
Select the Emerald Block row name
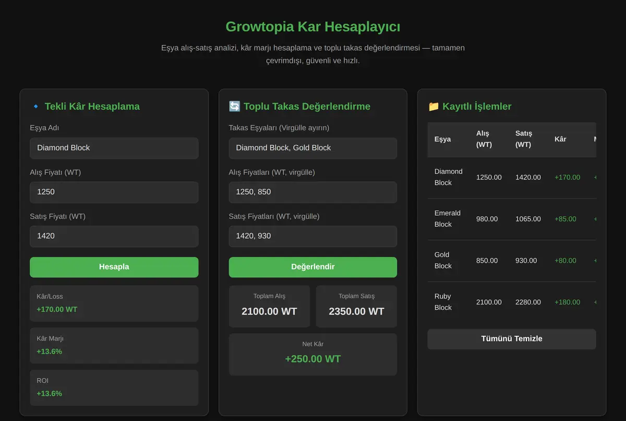(448, 219)
